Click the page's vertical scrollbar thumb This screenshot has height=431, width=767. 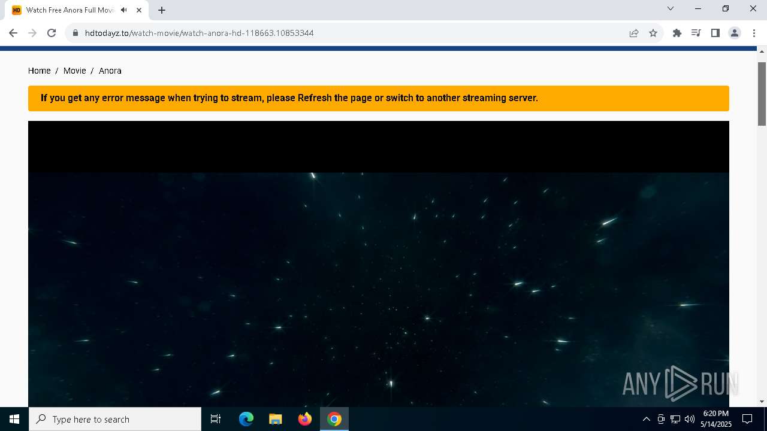coord(762,93)
